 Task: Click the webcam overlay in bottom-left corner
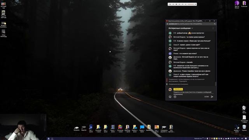[x=23, y=127]
